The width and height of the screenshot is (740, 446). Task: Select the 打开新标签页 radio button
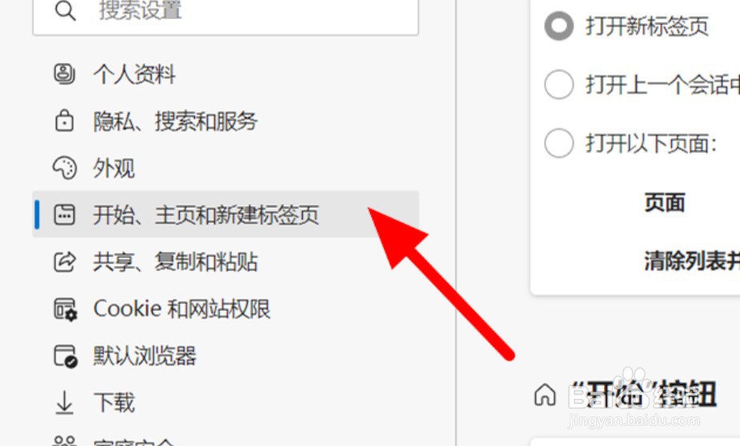click(x=559, y=26)
